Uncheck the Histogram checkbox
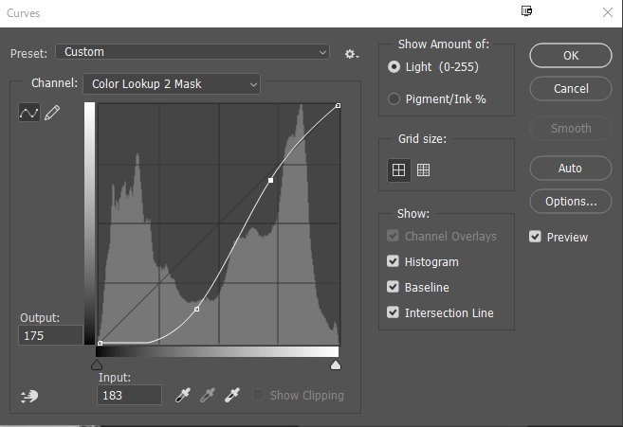The height and width of the screenshot is (427, 623). [394, 261]
